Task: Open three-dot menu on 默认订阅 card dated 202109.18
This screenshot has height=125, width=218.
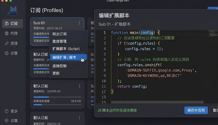Action: pyautogui.click(x=79, y=118)
